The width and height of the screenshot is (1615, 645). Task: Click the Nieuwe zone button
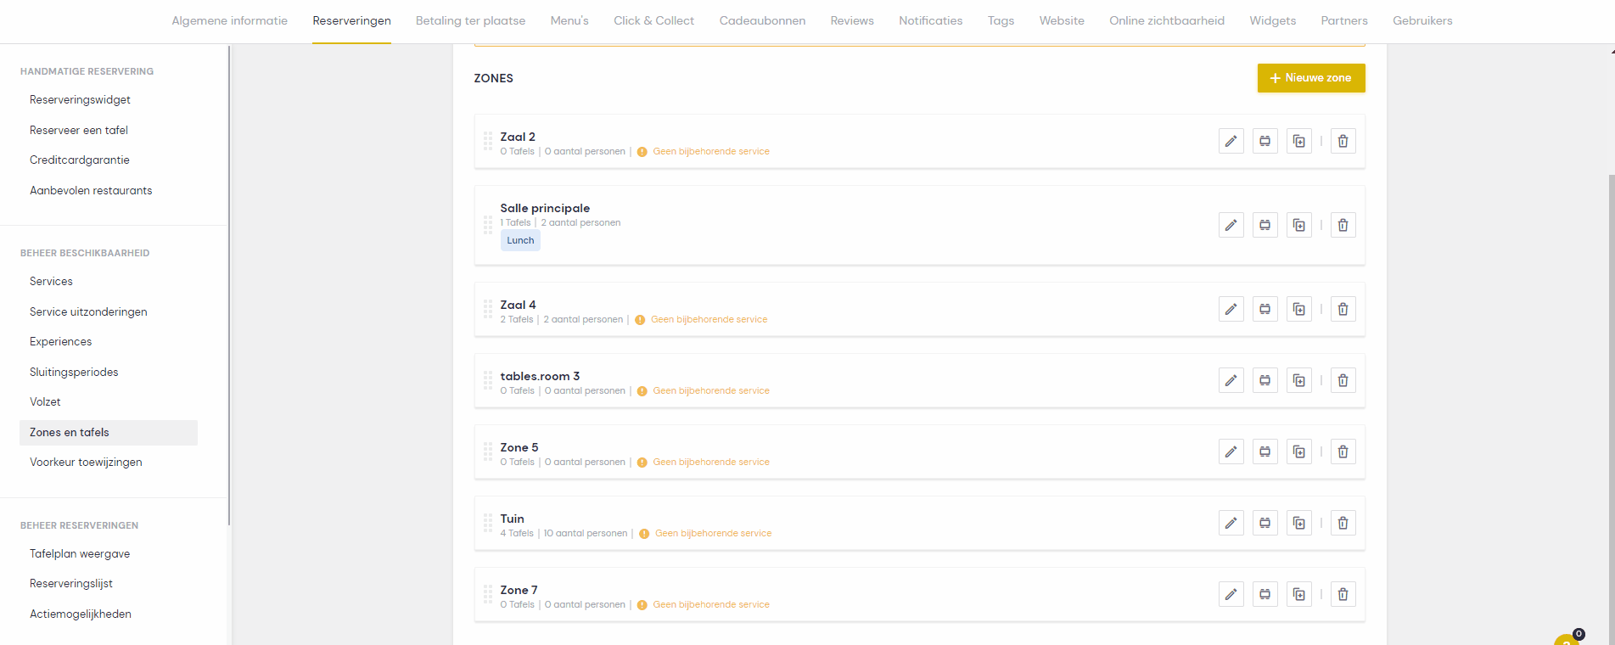coord(1310,78)
